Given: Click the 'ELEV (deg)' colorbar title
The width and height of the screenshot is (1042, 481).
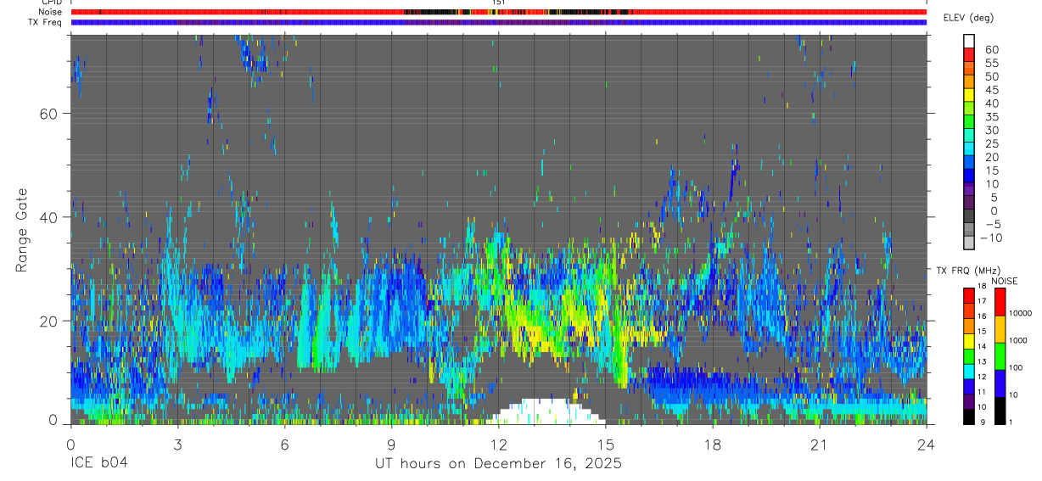Looking at the screenshot, I should [x=968, y=18].
